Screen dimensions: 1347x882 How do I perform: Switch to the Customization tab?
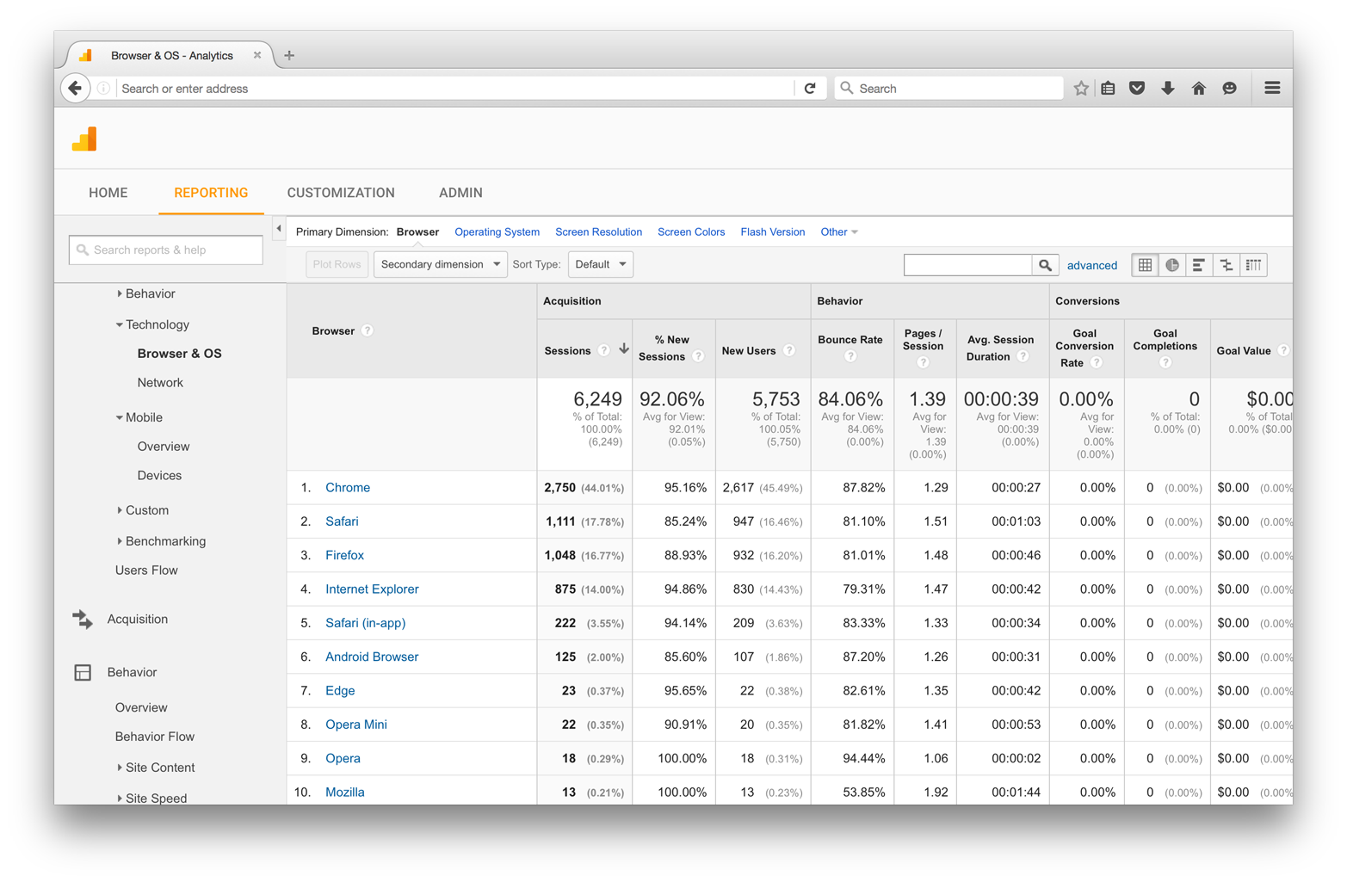[341, 193]
